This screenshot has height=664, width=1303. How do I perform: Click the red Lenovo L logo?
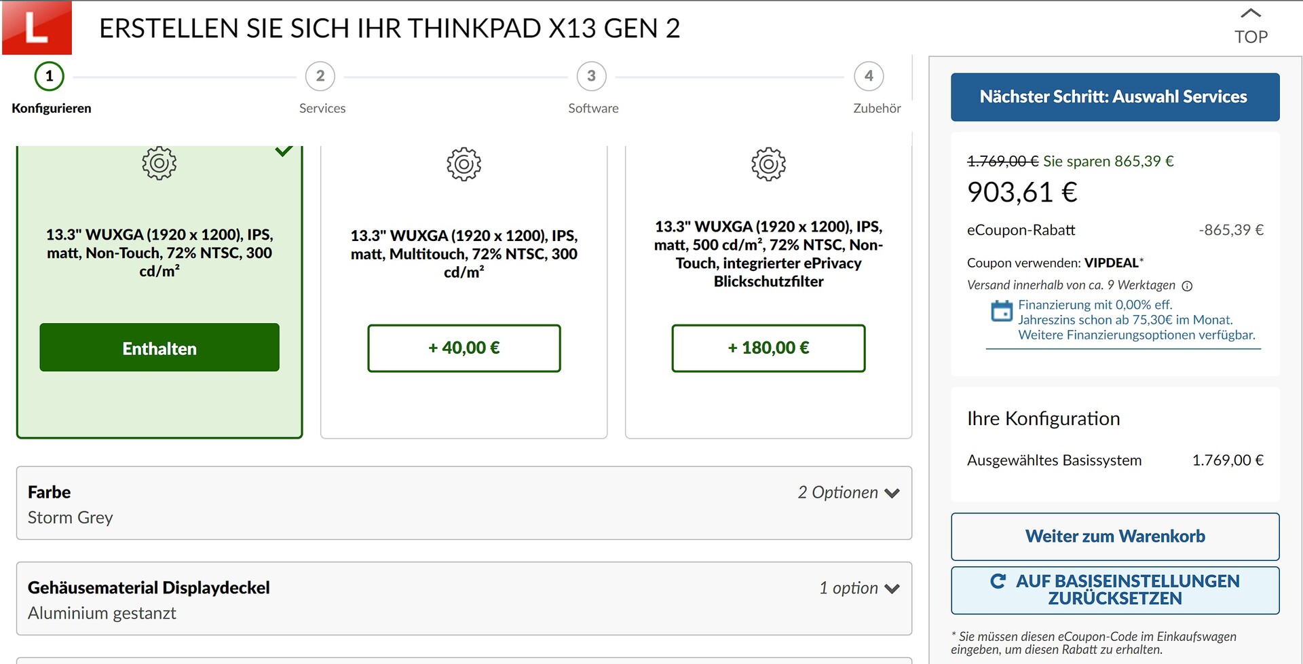click(37, 27)
